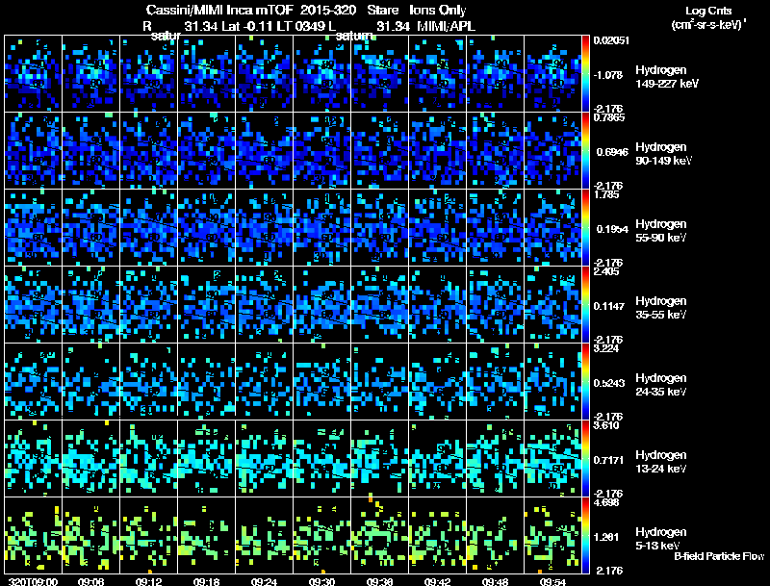Viewport: 770px width, 586px height.
Task: Open the 5-13 keV panel at 09:36
Action: point(379,536)
